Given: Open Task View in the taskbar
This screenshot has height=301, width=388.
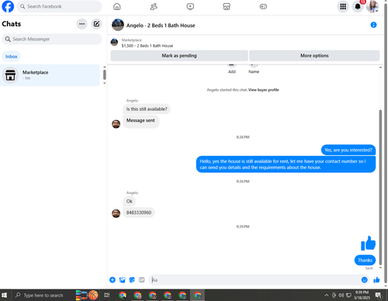Looking at the screenshot, I should point(106,295).
